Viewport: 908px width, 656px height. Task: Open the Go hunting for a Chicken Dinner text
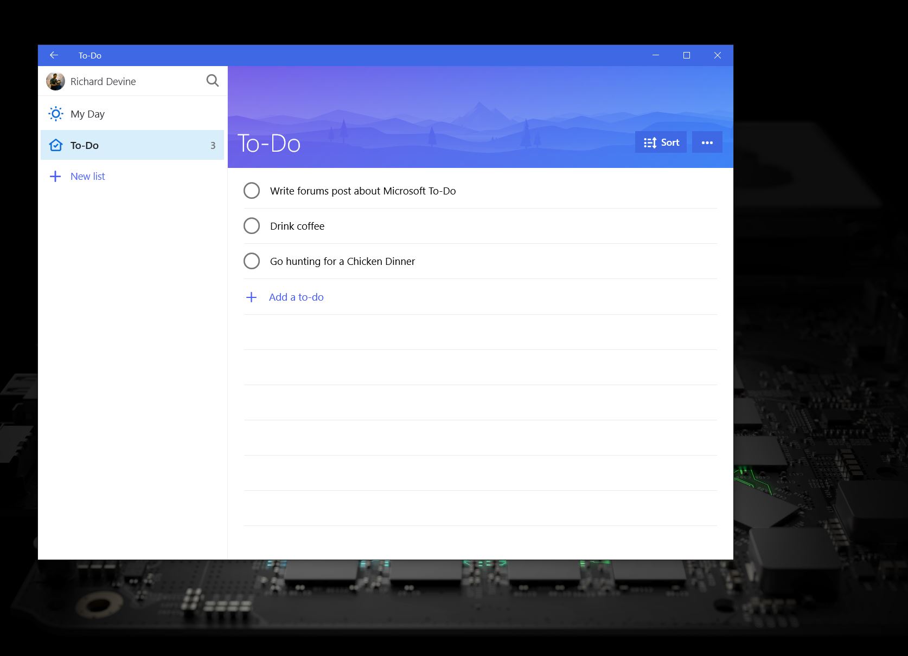[x=342, y=261]
